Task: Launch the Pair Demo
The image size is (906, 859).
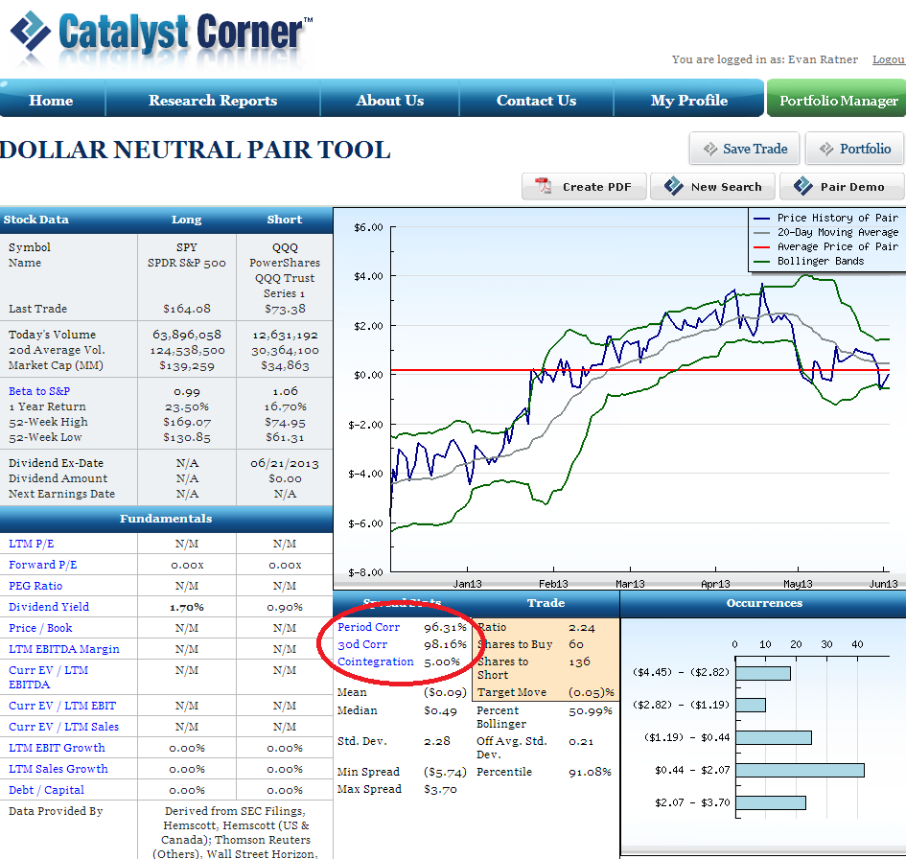Action: point(842,187)
